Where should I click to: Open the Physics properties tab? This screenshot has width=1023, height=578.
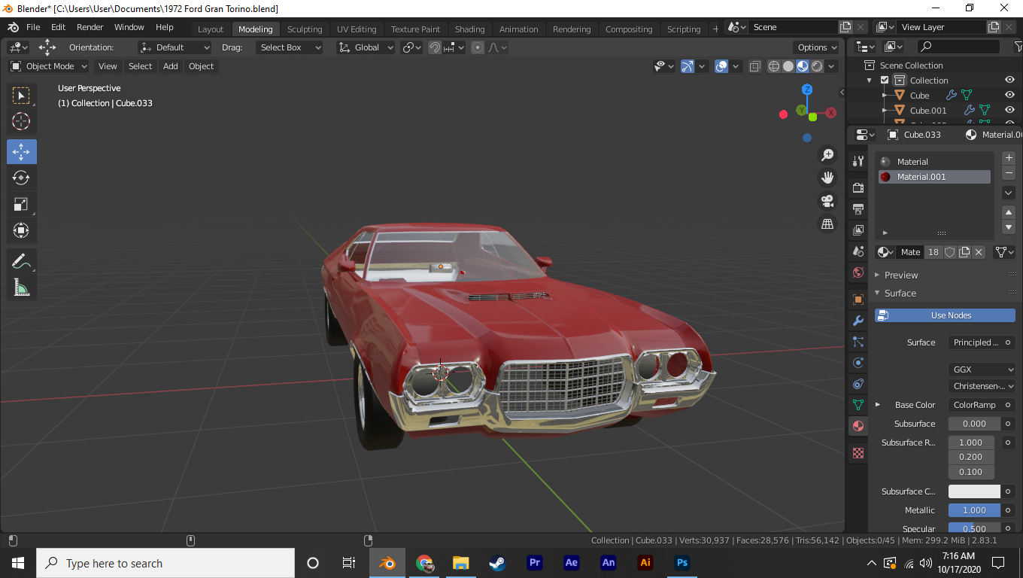click(x=858, y=363)
